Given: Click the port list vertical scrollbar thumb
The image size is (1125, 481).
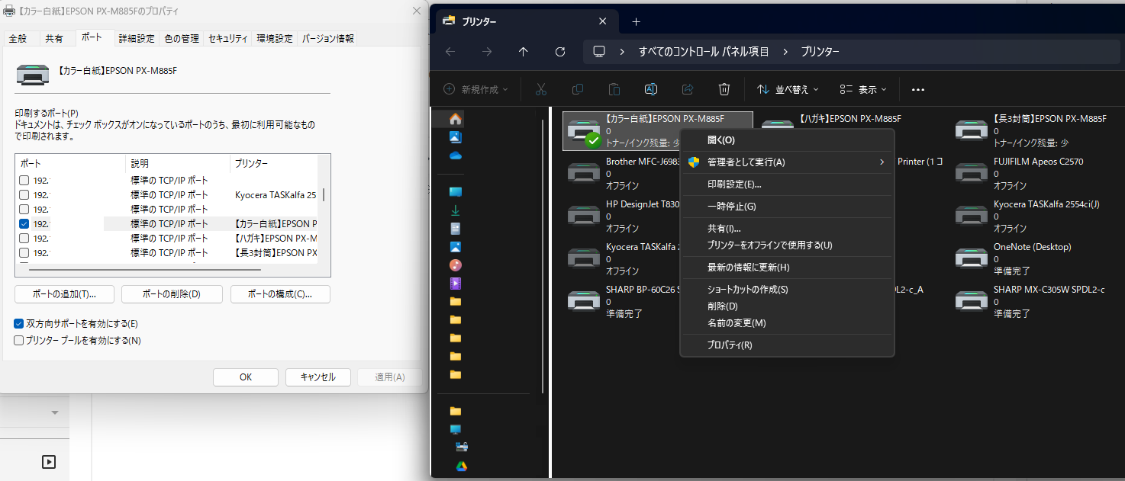Looking at the screenshot, I should tap(324, 194).
